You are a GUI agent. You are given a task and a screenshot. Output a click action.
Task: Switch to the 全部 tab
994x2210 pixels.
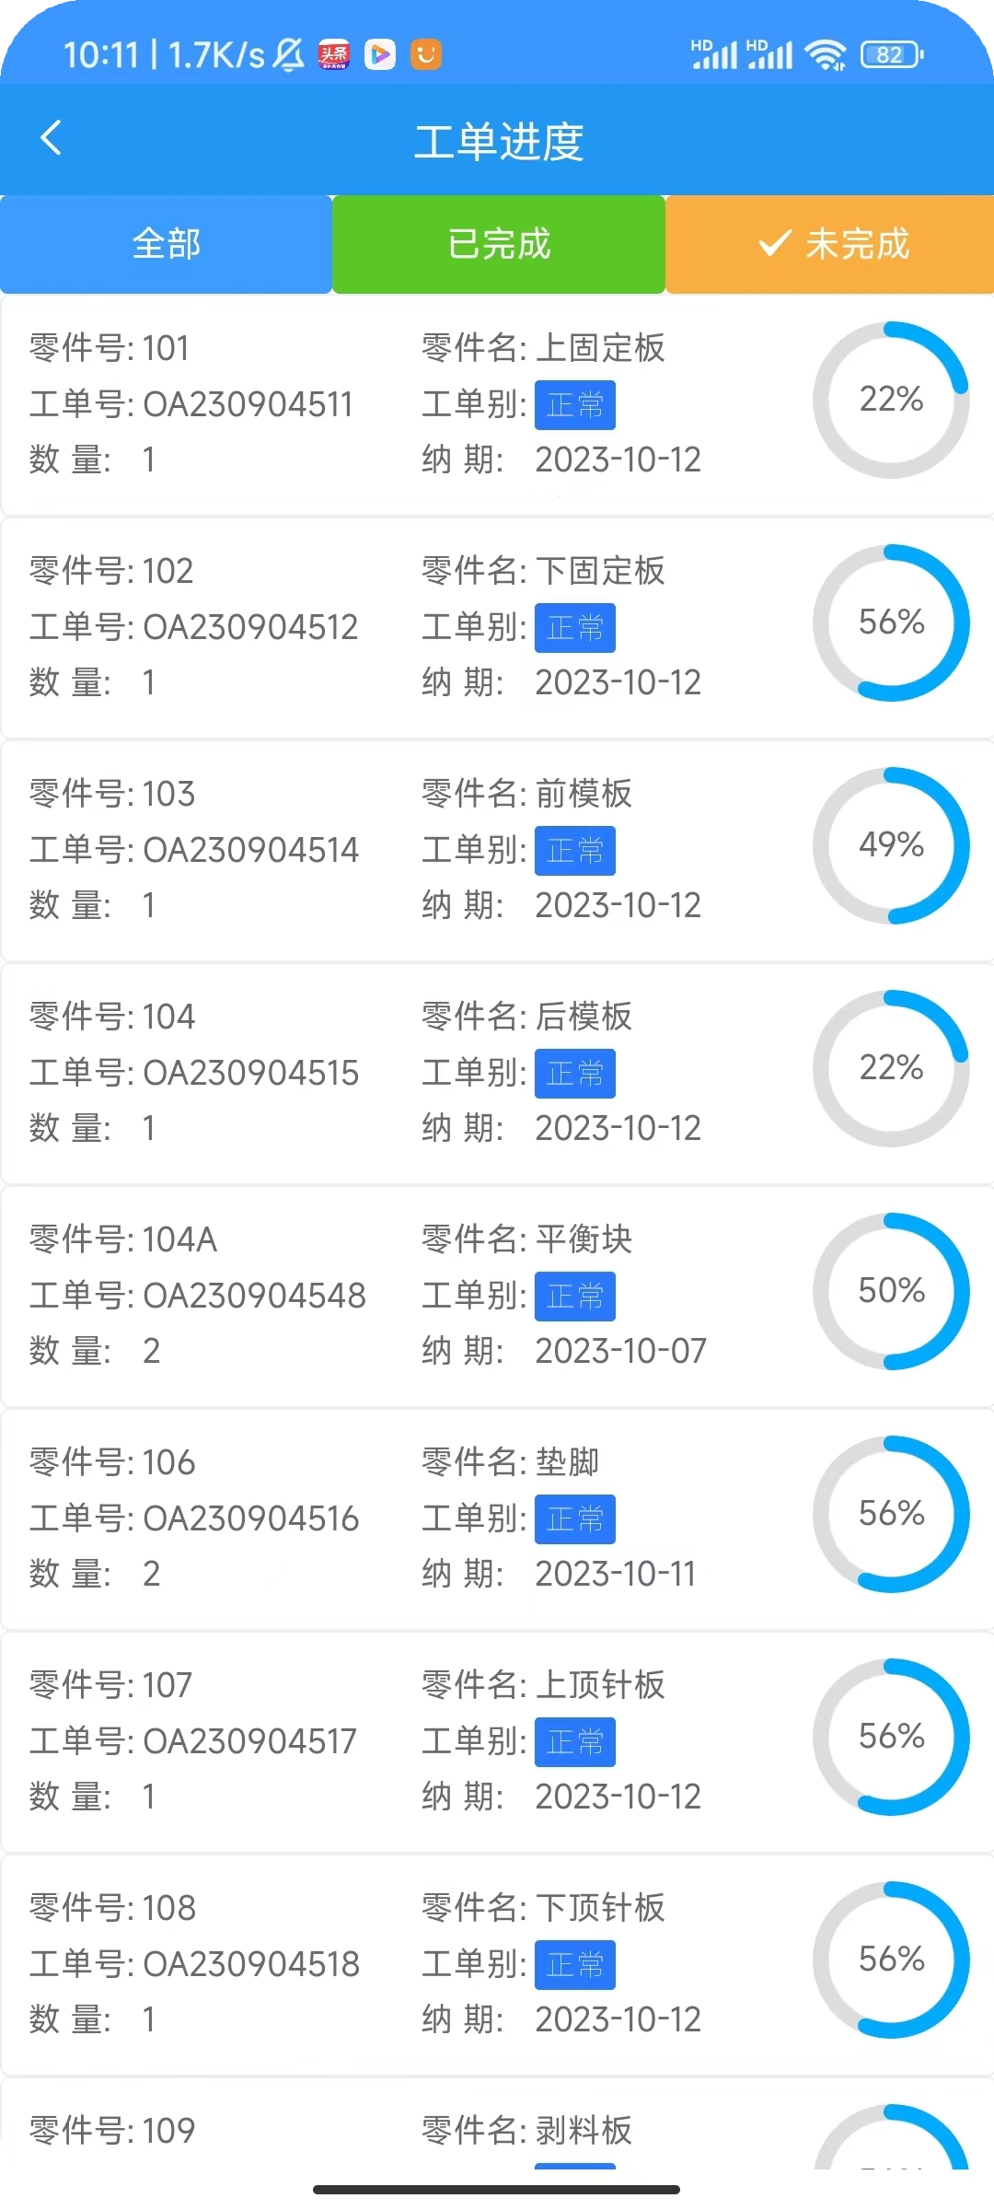pyautogui.click(x=166, y=245)
